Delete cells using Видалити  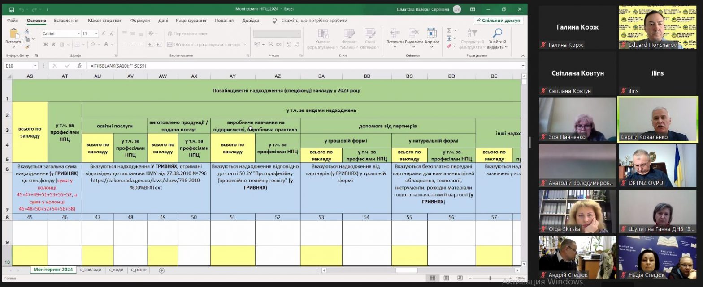(414, 38)
